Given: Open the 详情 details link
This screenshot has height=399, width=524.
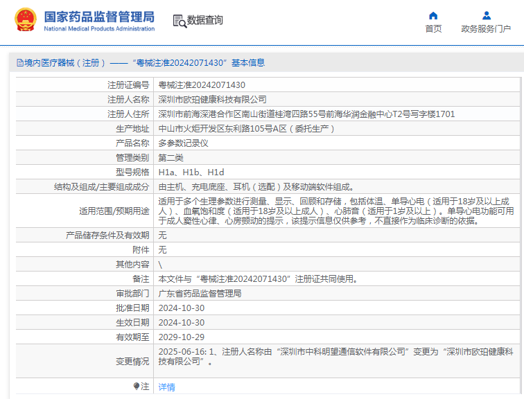Looking at the screenshot, I should tap(166, 387).
